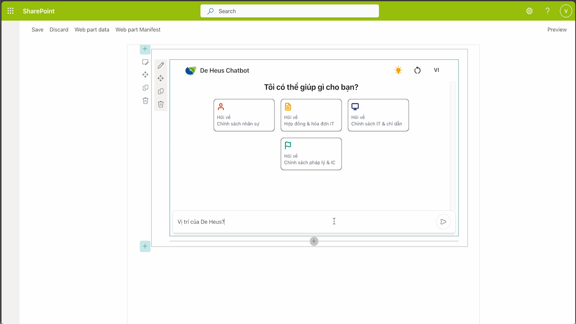Select the Chính sách nhân sự card
Viewport: 576px width, 324px height.
point(244,115)
